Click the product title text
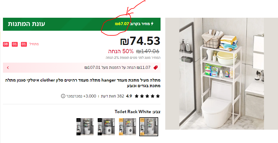Screen dimensions: 278x143 pos(83,83)
